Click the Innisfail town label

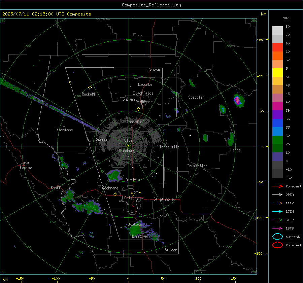tap(136, 122)
